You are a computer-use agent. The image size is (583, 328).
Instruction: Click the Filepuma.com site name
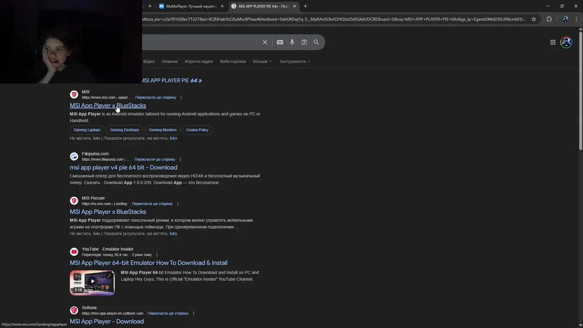tap(95, 154)
